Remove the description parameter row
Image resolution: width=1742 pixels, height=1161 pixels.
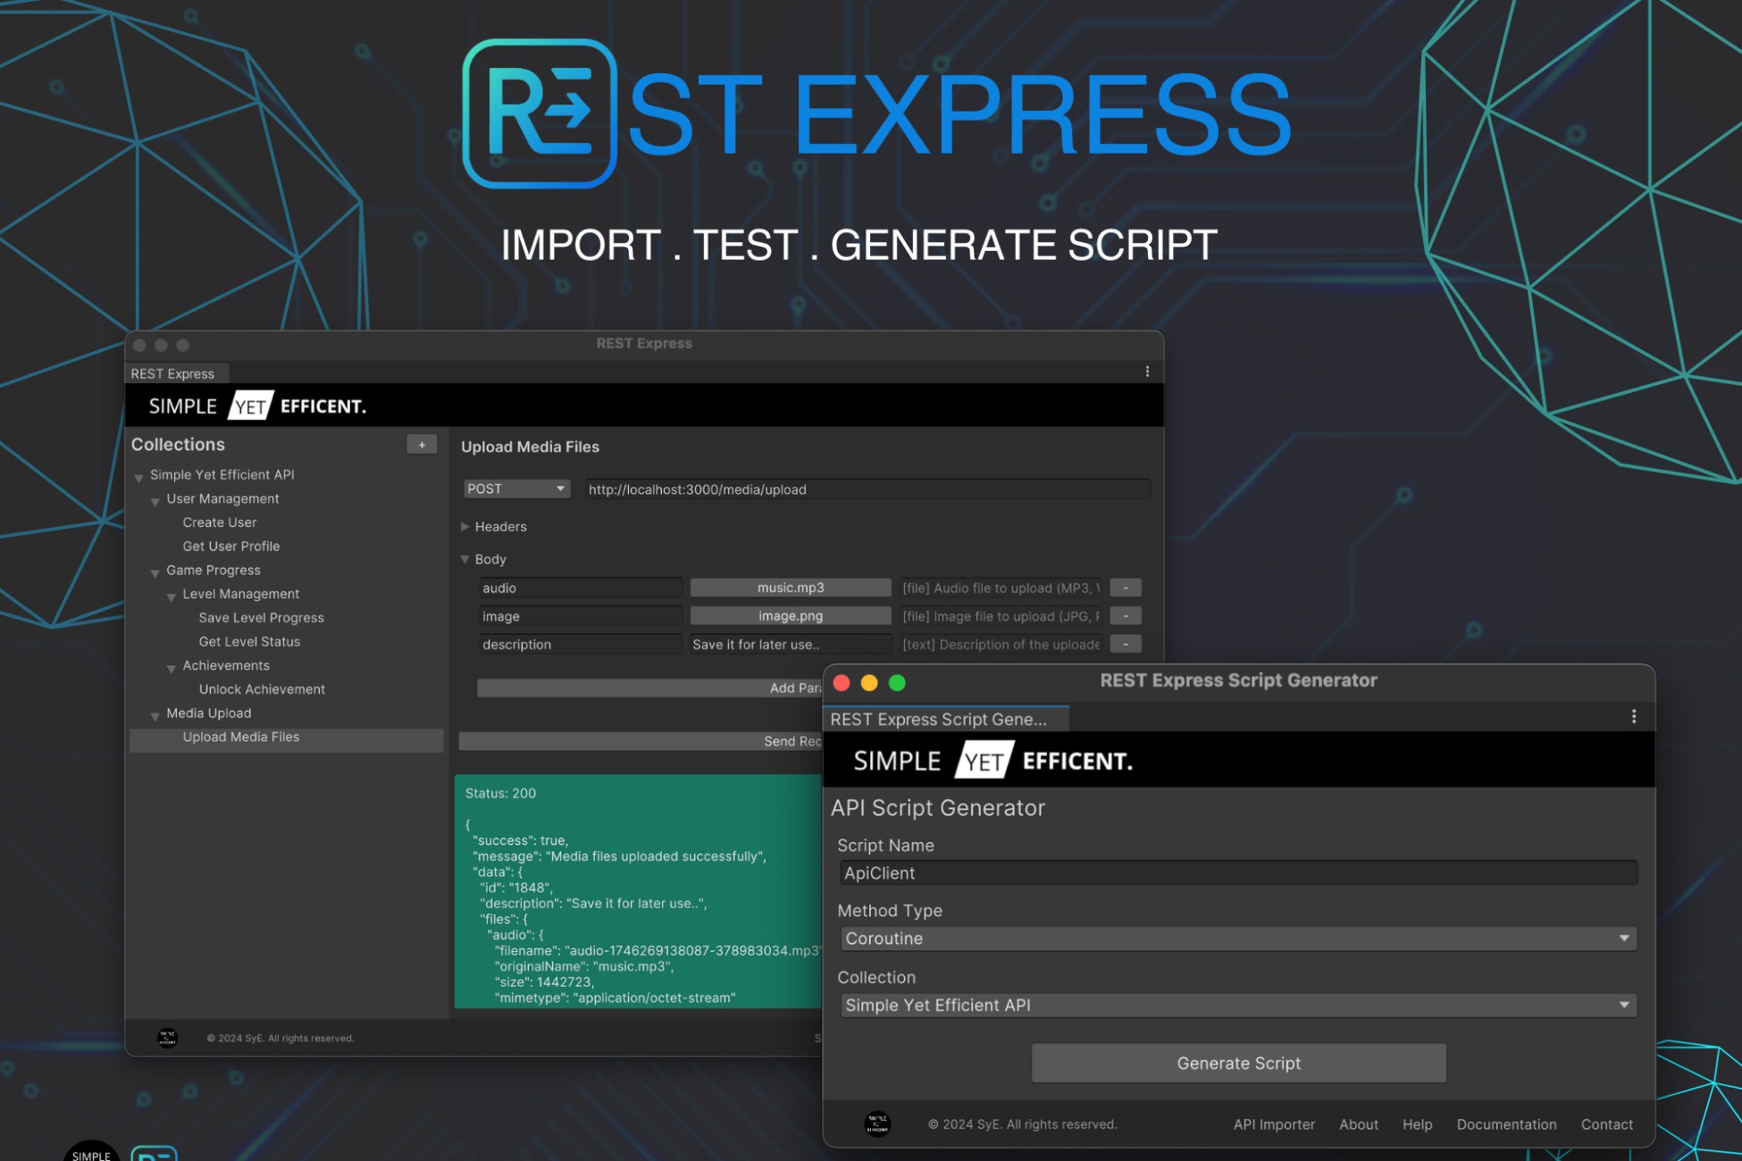1126,644
